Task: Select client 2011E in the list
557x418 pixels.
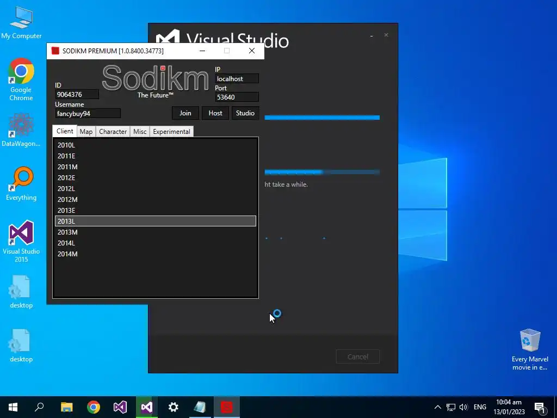Action: point(156,156)
